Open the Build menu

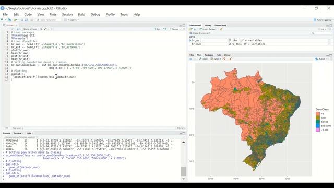click(81, 15)
